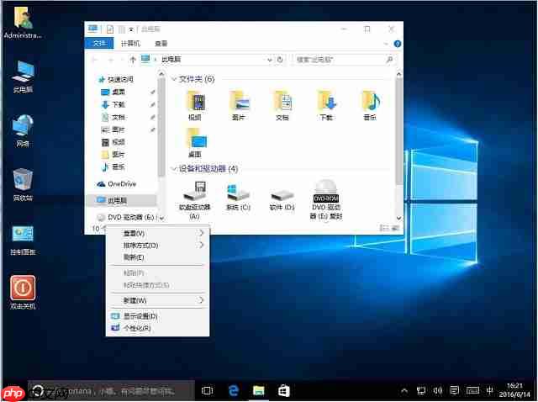
Task: Click File Explorer in the taskbar
Action: (x=259, y=391)
